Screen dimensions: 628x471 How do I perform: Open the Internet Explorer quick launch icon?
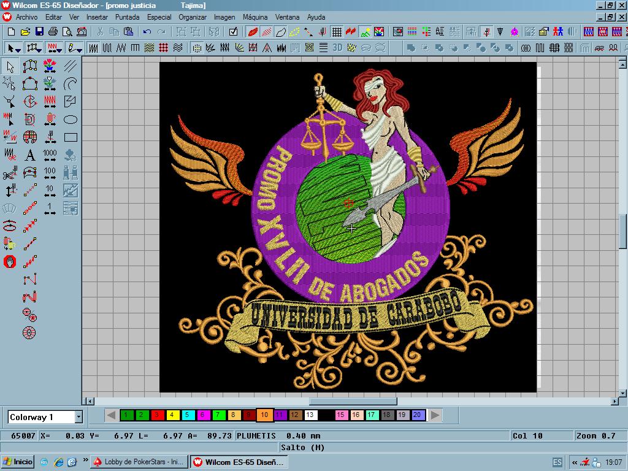click(x=58, y=462)
